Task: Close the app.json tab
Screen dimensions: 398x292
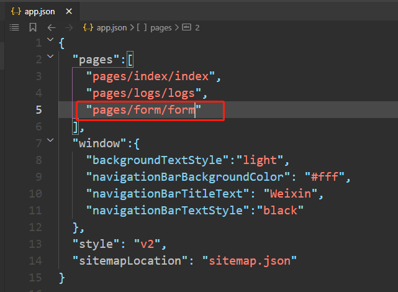Action: click(69, 11)
